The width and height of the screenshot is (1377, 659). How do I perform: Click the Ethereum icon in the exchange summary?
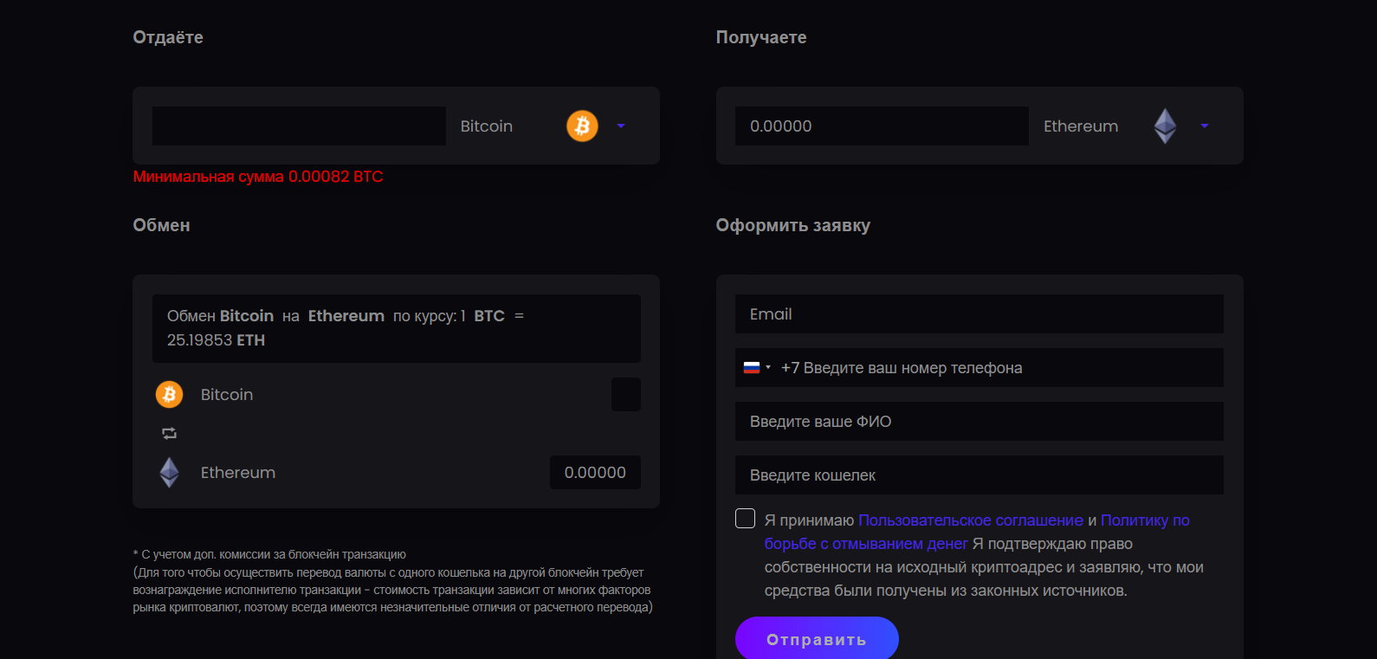tap(169, 472)
